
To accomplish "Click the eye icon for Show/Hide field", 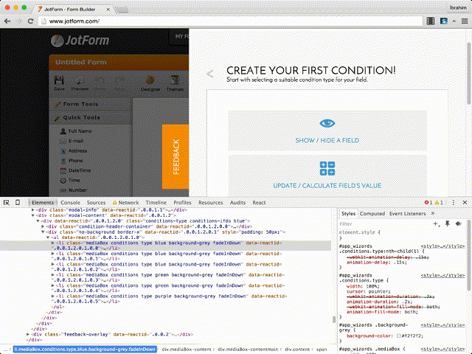I will pyautogui.click(x=327, y=123).
